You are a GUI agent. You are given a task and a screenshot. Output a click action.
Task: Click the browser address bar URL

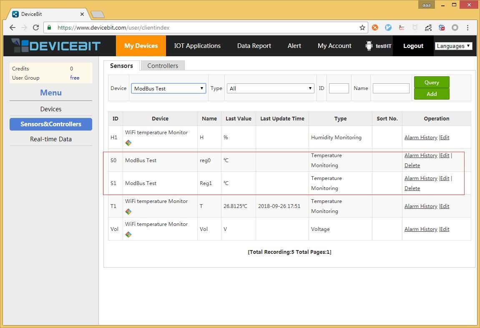point(113,28)
